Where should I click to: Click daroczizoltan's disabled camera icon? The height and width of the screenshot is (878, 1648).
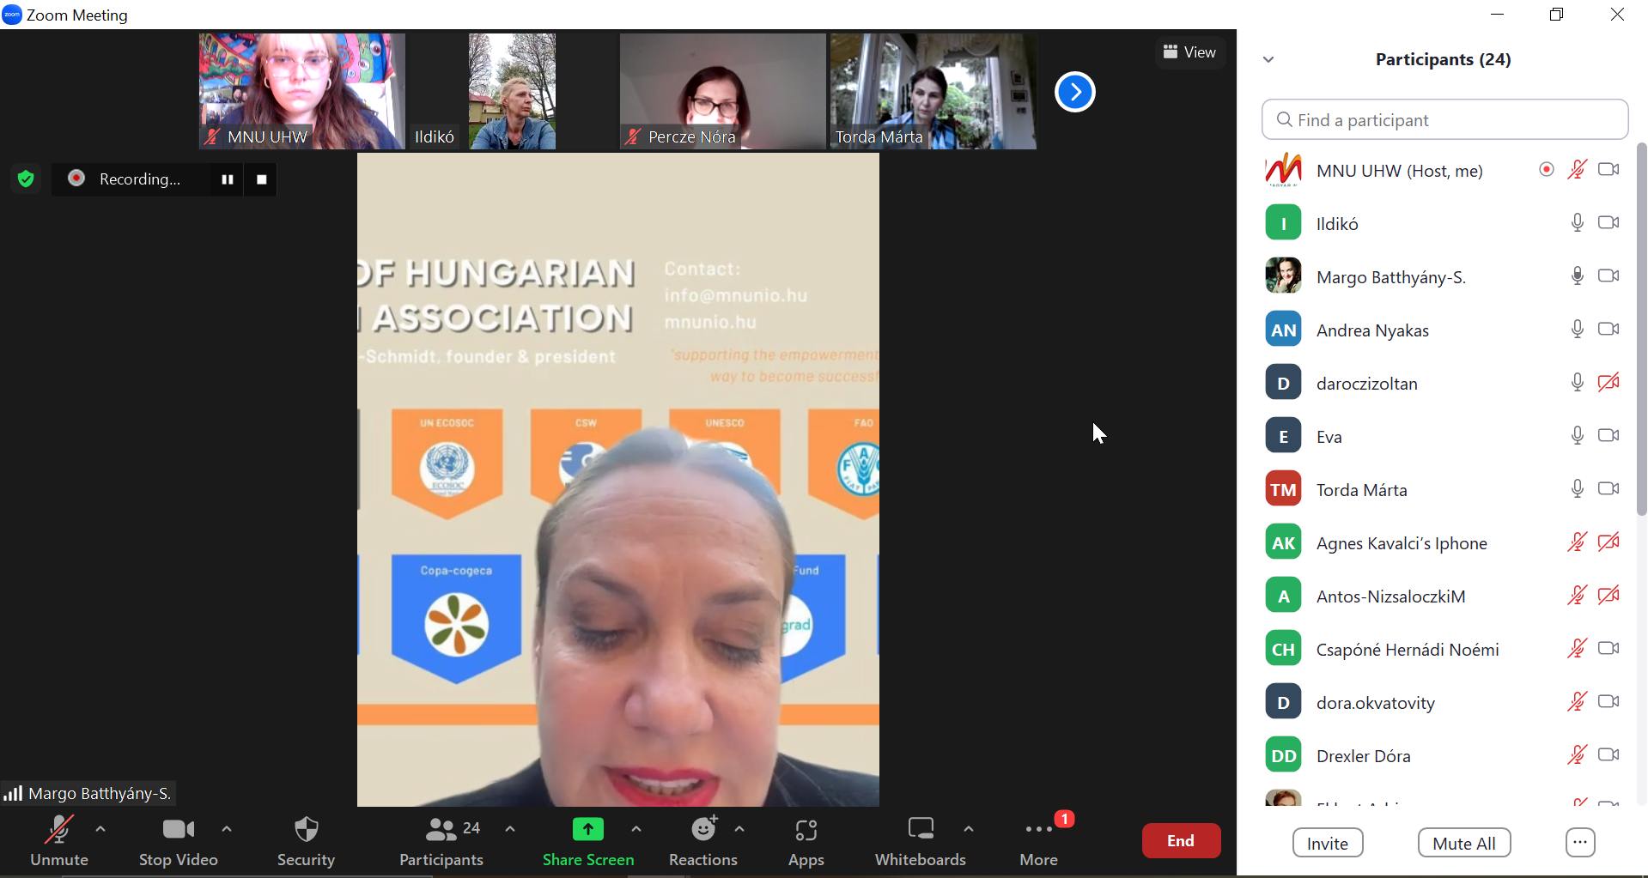1608,383
